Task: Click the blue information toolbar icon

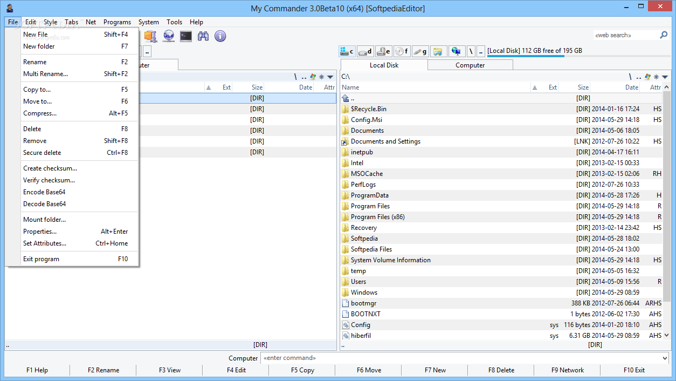Action: (220, 36)
